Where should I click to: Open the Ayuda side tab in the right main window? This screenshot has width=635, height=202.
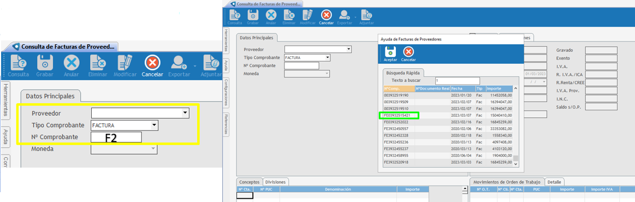(x=226, y=65)
